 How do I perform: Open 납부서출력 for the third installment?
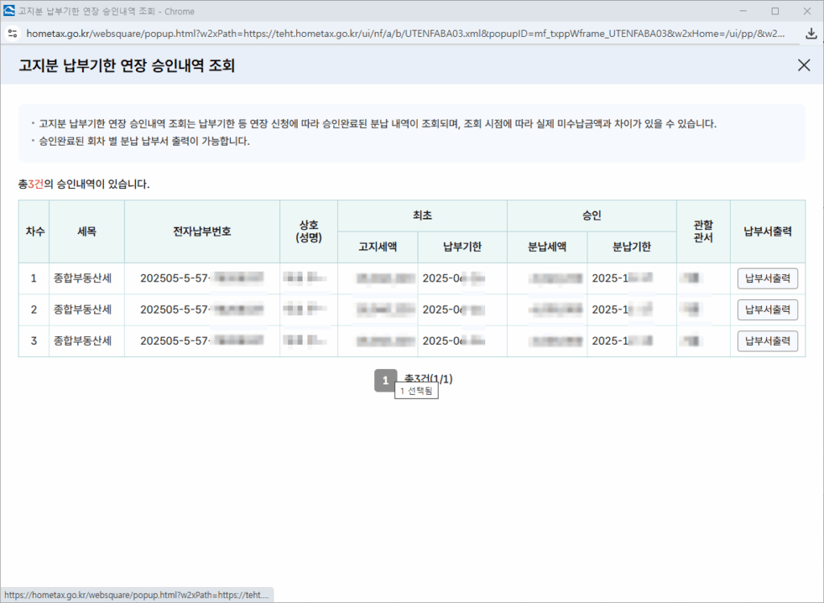coord(767,341)
